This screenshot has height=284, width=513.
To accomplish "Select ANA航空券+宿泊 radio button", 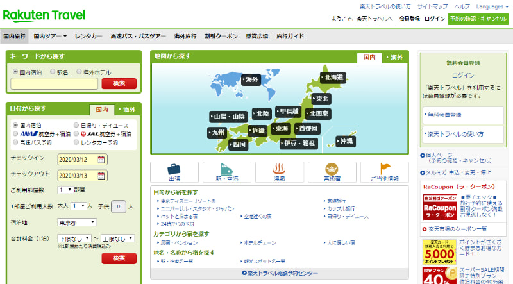I will (x=15, y=133).
